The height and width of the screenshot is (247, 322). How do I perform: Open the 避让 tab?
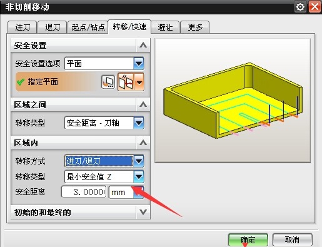pos(165,27)
